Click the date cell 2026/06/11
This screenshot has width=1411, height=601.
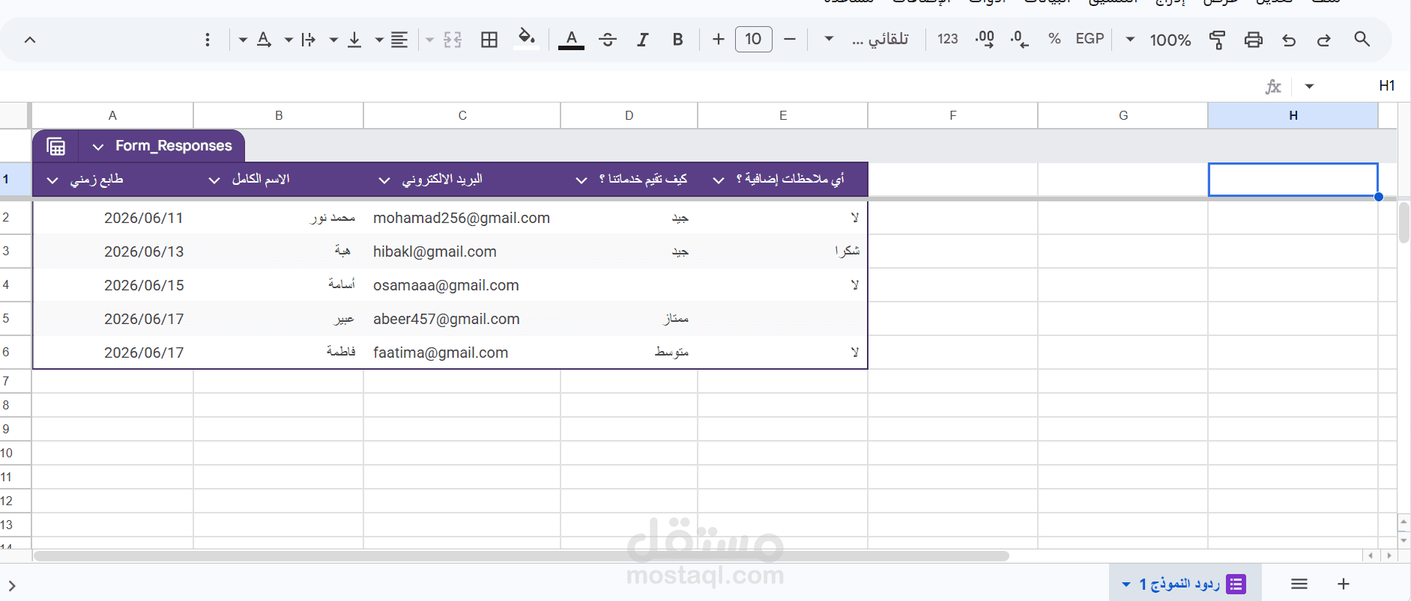click(x=113, y=218)
